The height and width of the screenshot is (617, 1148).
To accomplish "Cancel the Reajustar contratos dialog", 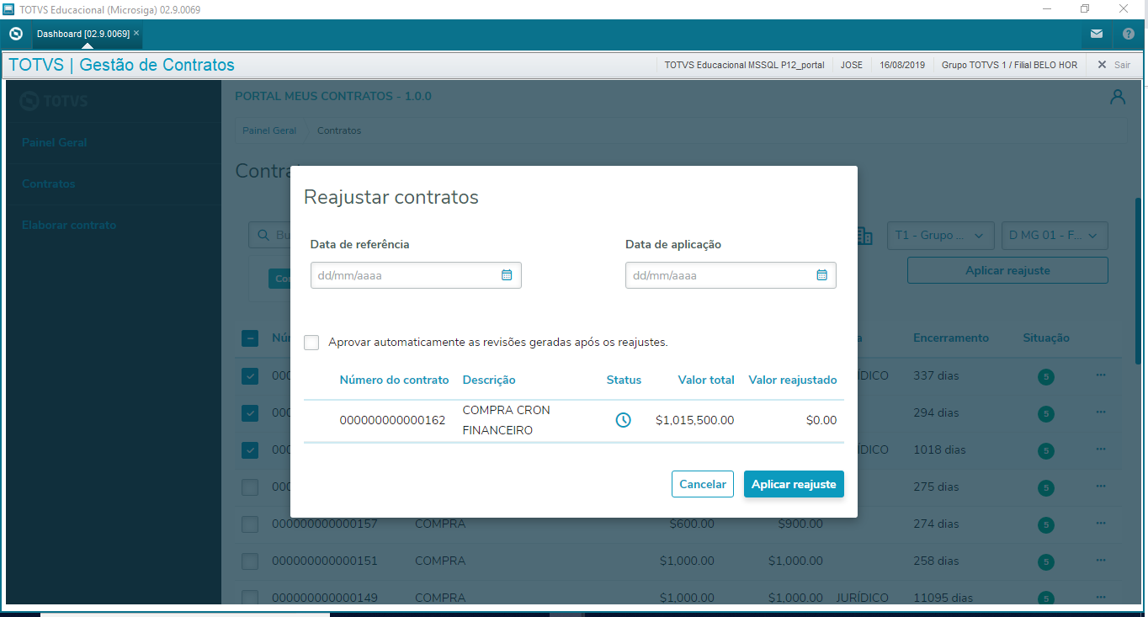I will tap(703, 484).
